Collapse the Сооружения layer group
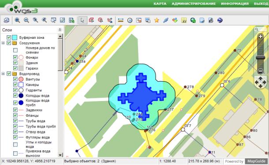Image resolution: width=269 pixels, height=165 pixels. coord(3,43)
